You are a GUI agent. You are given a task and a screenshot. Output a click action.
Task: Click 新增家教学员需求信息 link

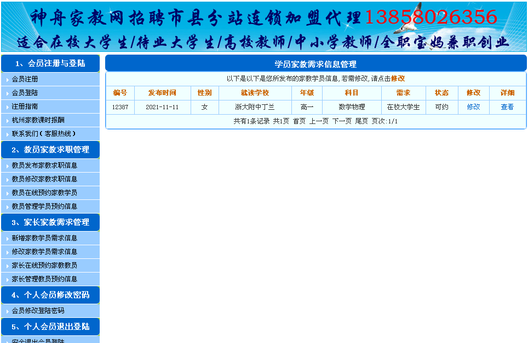click(44, 238)
